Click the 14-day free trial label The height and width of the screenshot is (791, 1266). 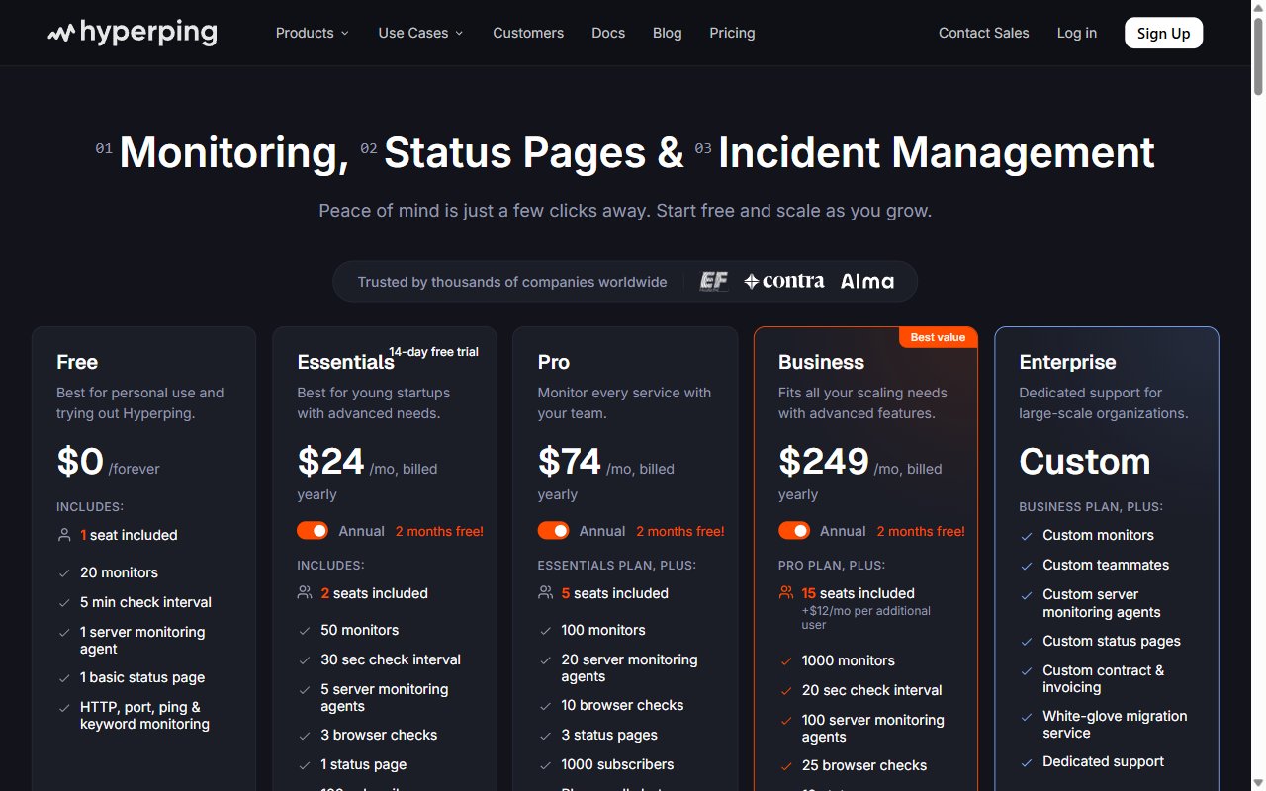click(433, 352)
